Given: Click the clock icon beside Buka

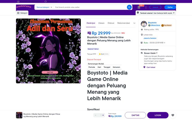Looking at the screenshot, I should point(142,43).
